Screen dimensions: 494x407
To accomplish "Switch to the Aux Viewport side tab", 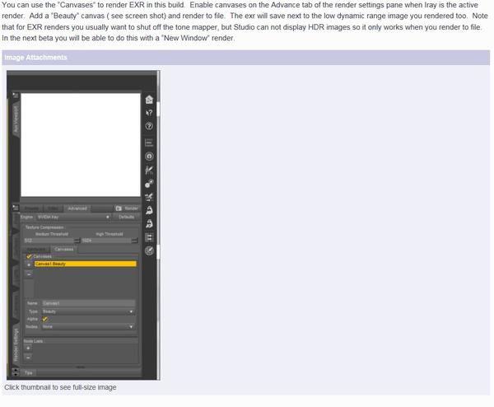I will click(16, 119).
